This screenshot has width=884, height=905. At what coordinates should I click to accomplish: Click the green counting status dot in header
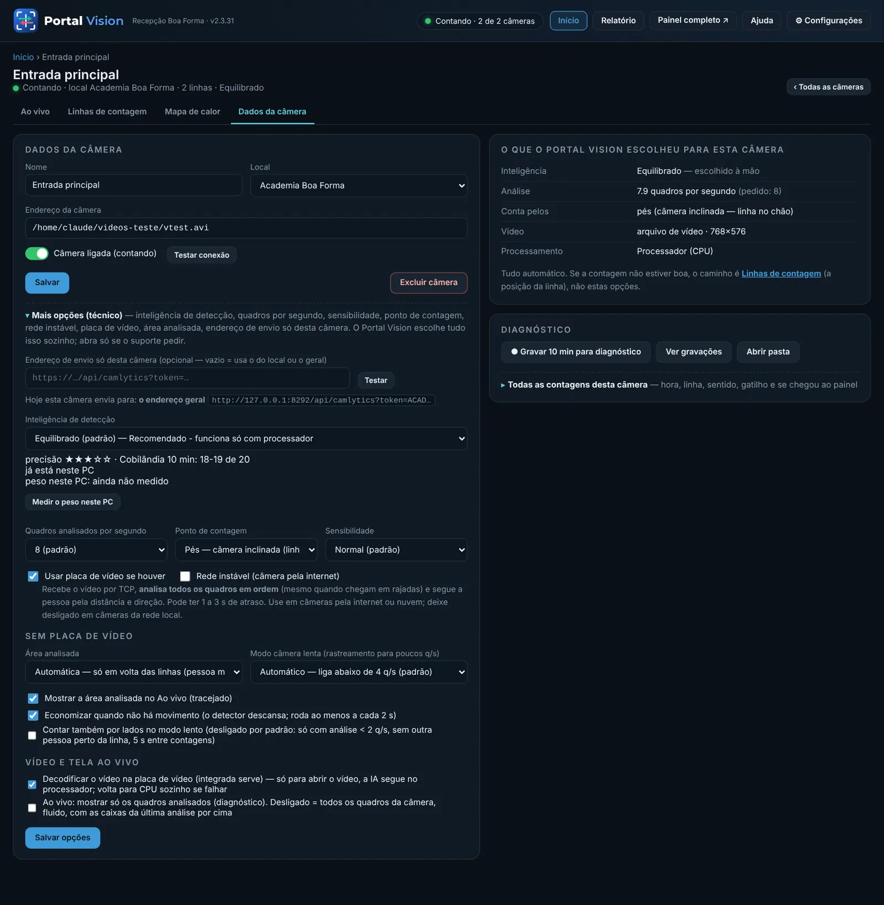(x=428, y=21)
